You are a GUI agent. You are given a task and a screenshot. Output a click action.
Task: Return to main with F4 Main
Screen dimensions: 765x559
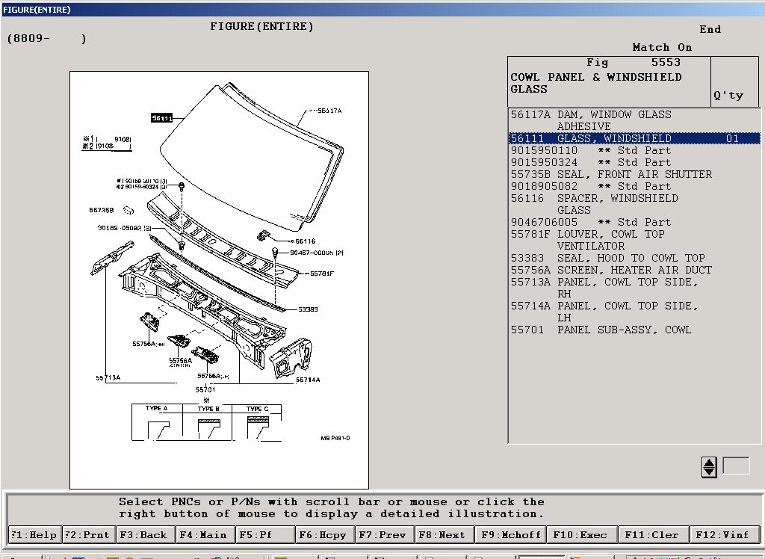[205, 534]
